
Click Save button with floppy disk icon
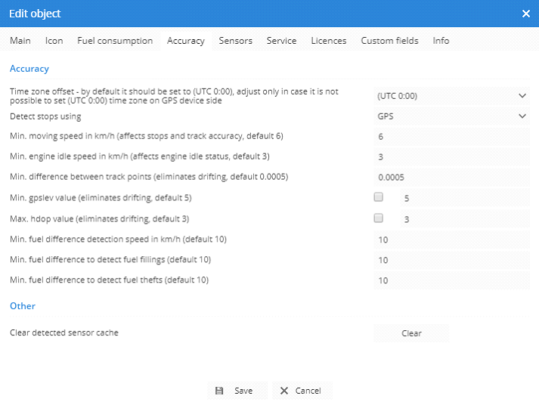(x=236, y=391)
